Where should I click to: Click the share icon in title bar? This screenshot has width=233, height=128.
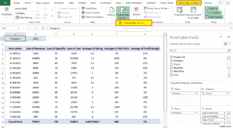tap(228, 3)
